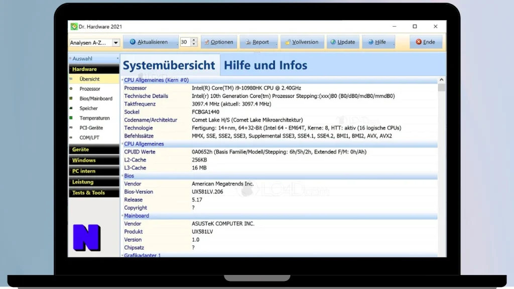Collapse the Mainboard section
This screenshot has height=289, width=514.
122,216
